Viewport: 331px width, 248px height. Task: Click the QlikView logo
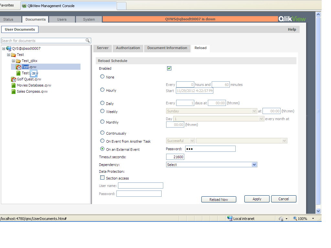[x=292, y=19]
